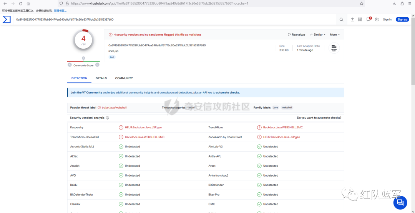Click green check icon for Baidu result

tap(121, 185)
